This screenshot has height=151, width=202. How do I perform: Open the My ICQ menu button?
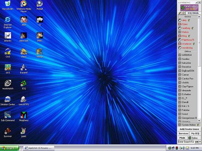pyautogui.click(x=195, y=134)
